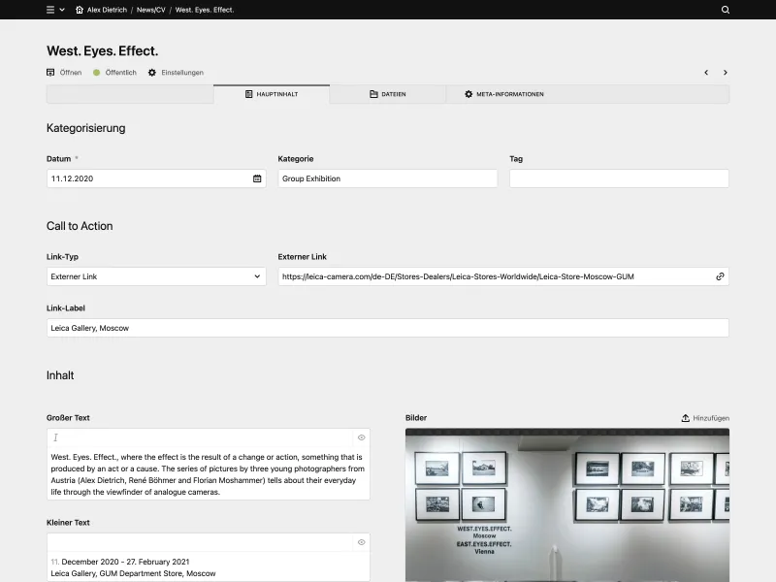
Task: Expand the chevron next to the hamburger menu
Action: pyautogui.click(x=63, y=9)
